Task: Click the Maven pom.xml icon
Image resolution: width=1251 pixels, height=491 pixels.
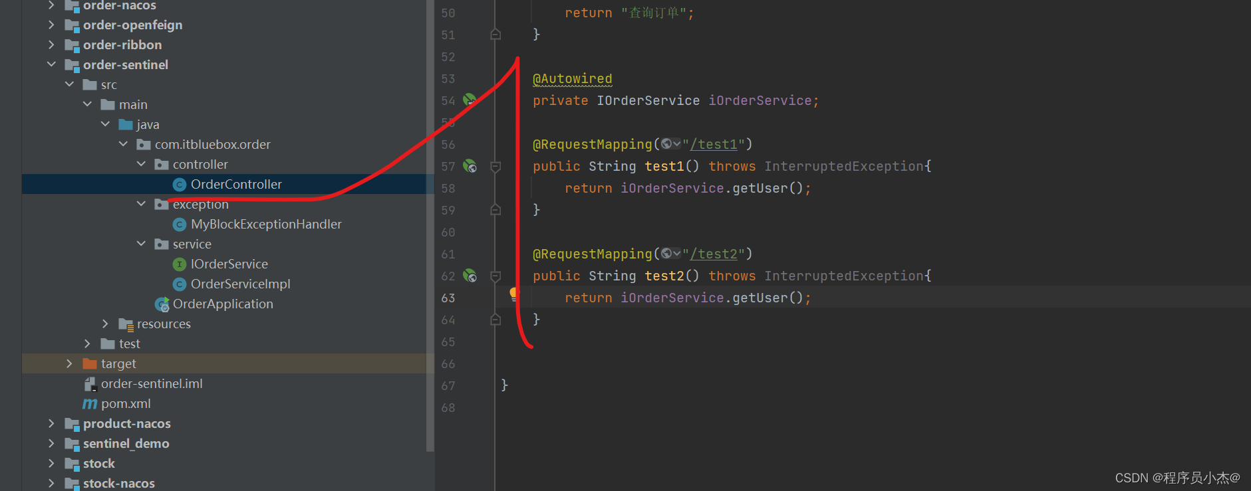Action: 90,404
